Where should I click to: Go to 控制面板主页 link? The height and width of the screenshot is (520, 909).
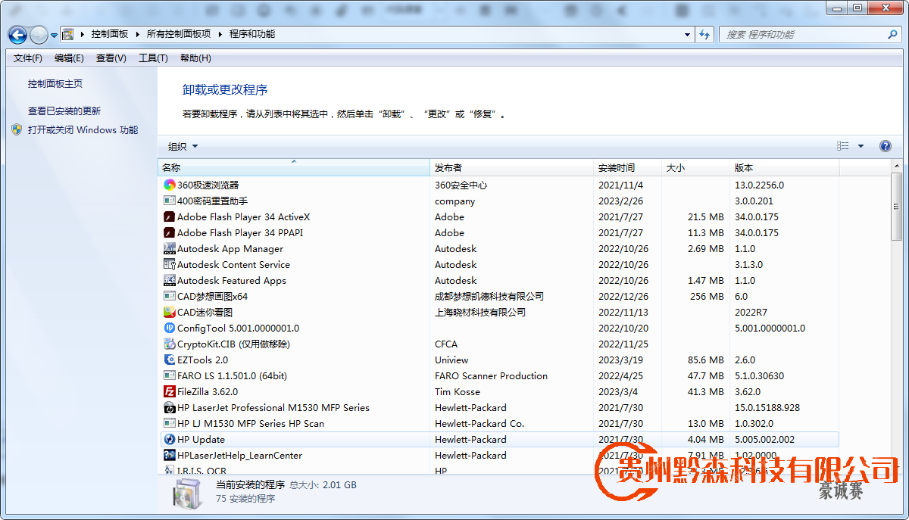(55, 84)
